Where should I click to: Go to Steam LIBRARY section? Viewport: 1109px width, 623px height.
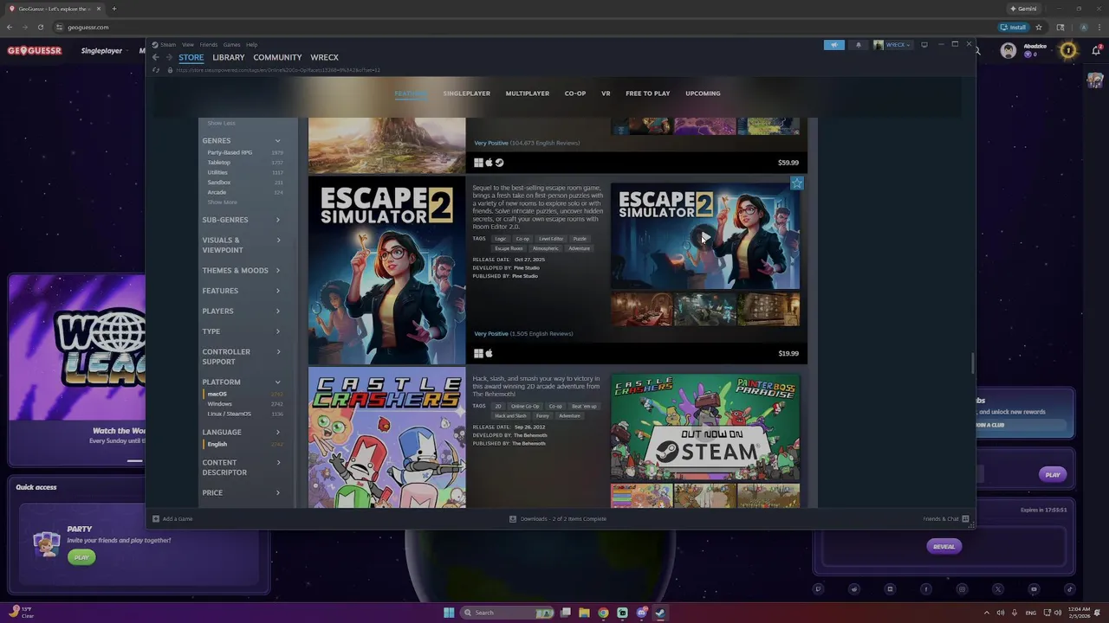[229, 57]
